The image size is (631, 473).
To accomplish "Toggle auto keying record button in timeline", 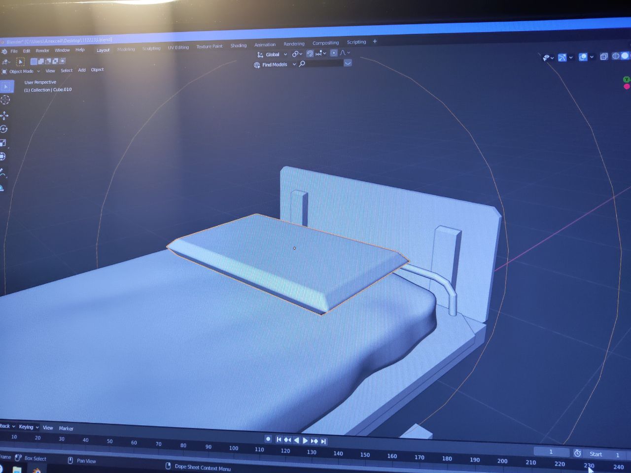I will pos(268,439).
